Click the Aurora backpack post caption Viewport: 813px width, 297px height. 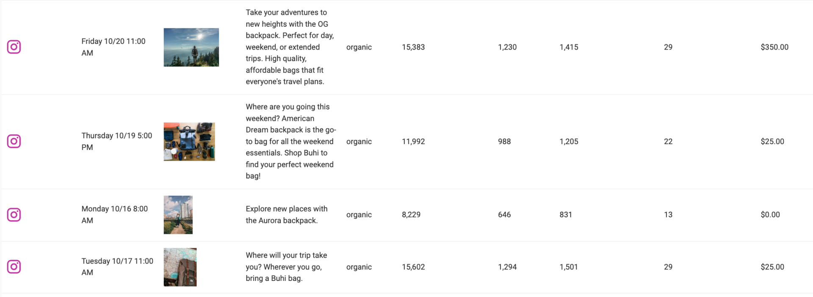click(x=287, y=215)
